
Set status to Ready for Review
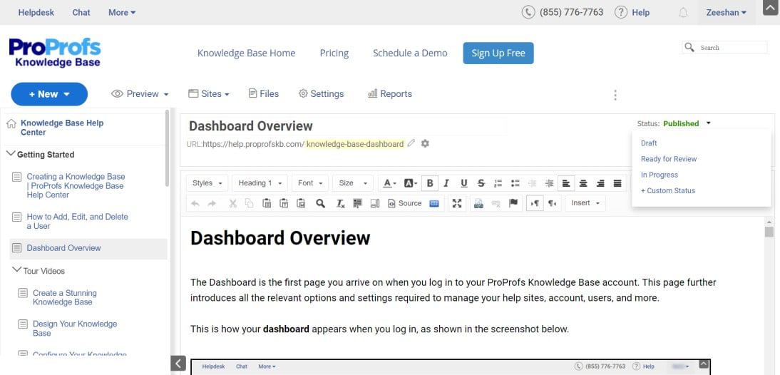pyautogui.click(x=669, y=159)
